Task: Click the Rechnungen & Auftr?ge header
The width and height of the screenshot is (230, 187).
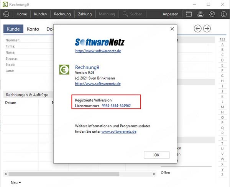Action: point(27,95)
